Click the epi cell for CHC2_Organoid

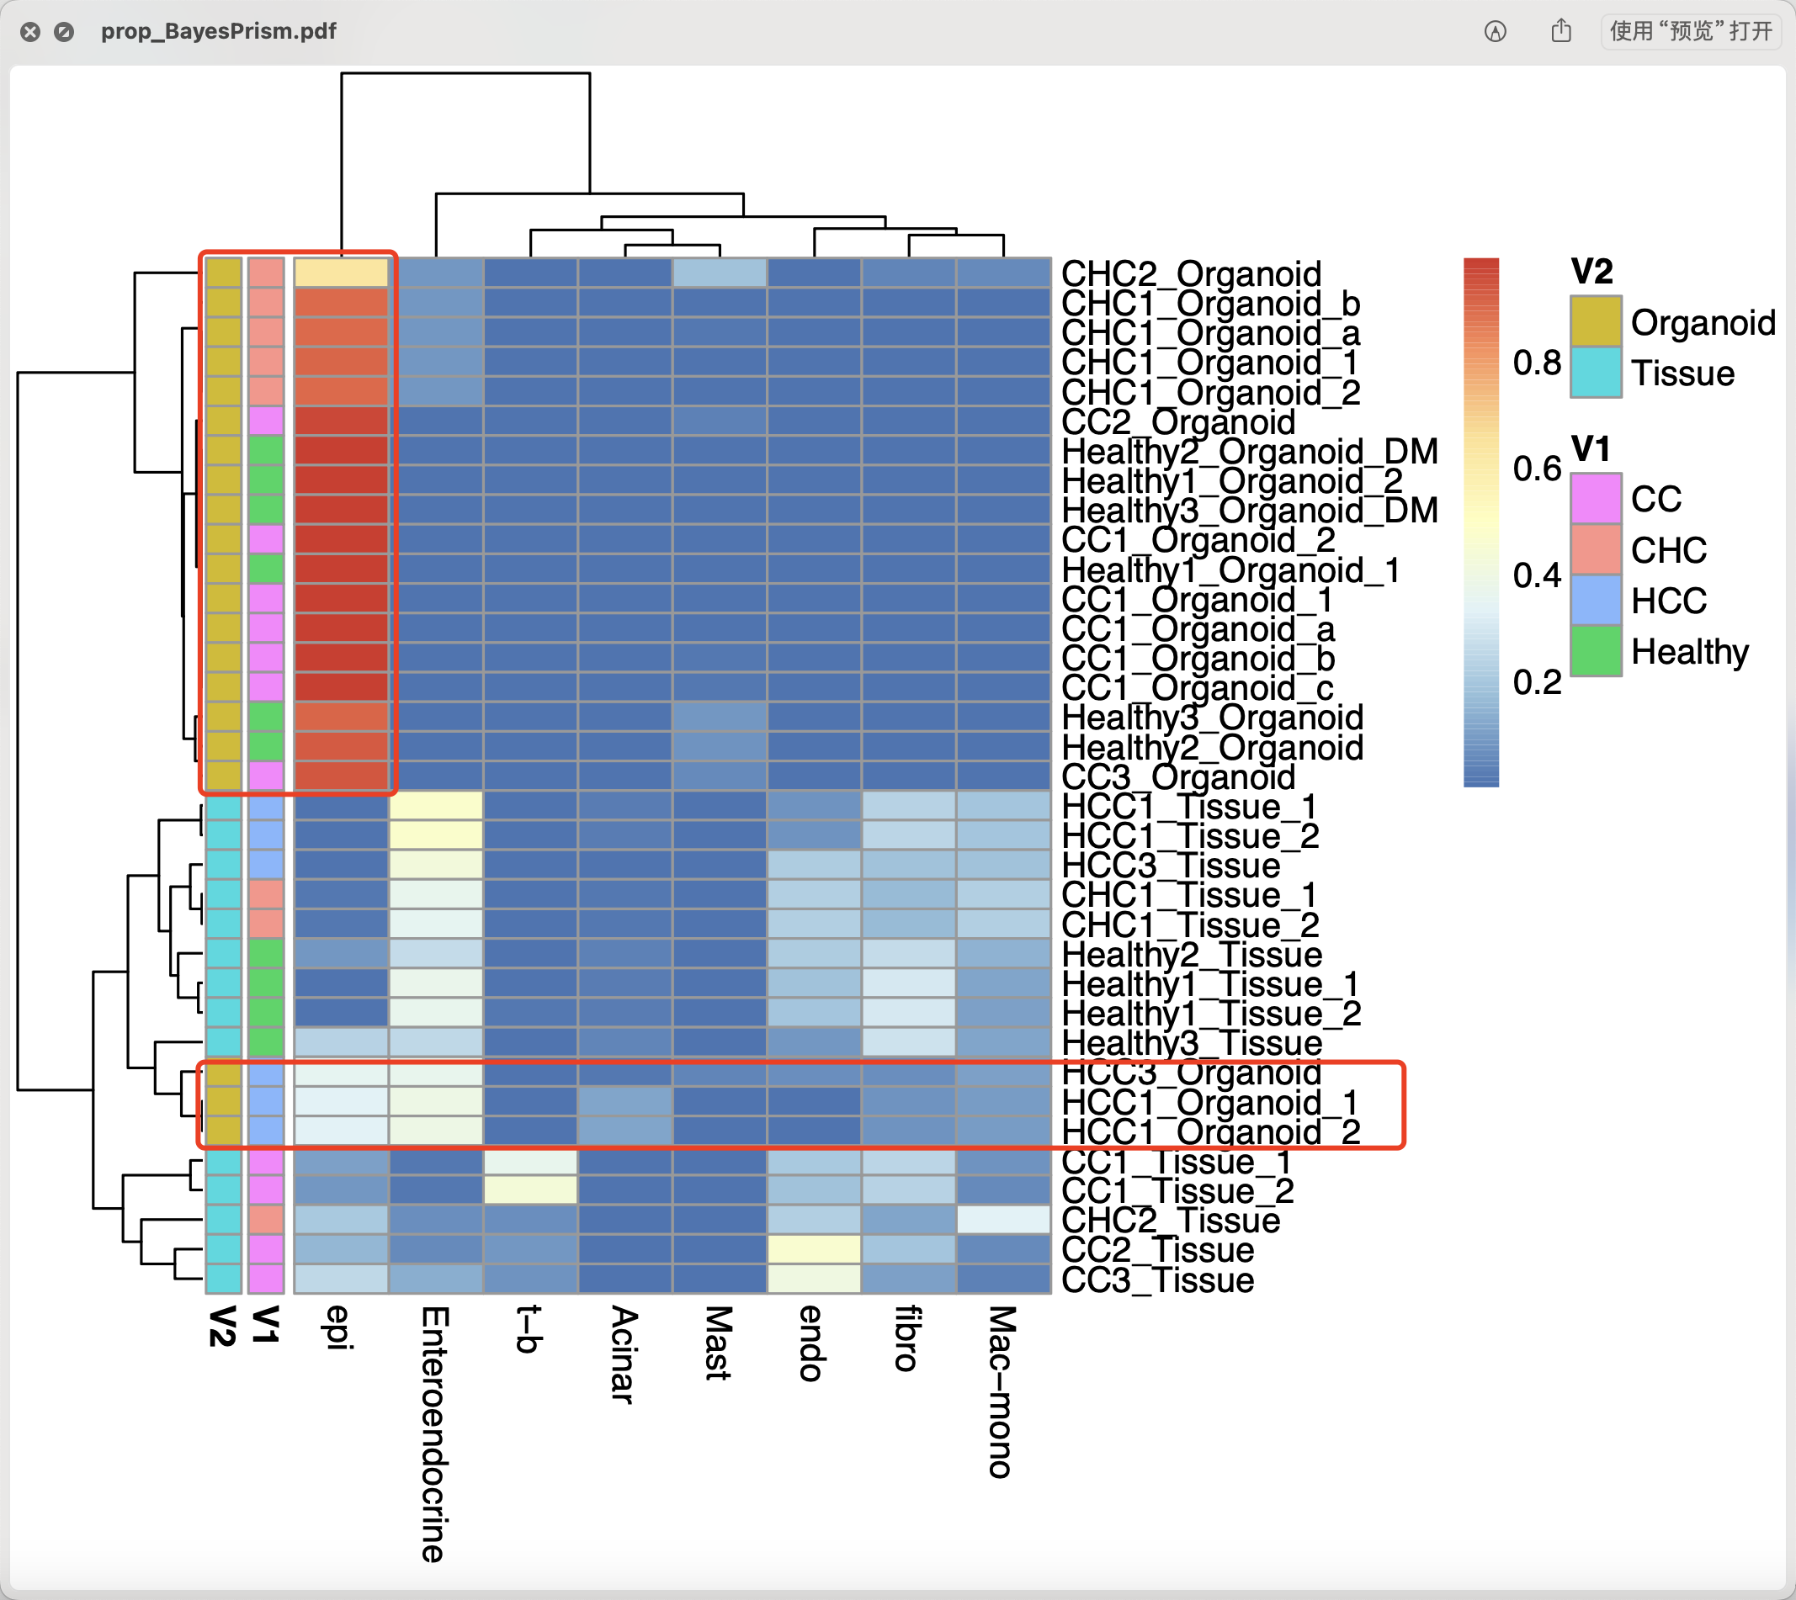point(341,273)
